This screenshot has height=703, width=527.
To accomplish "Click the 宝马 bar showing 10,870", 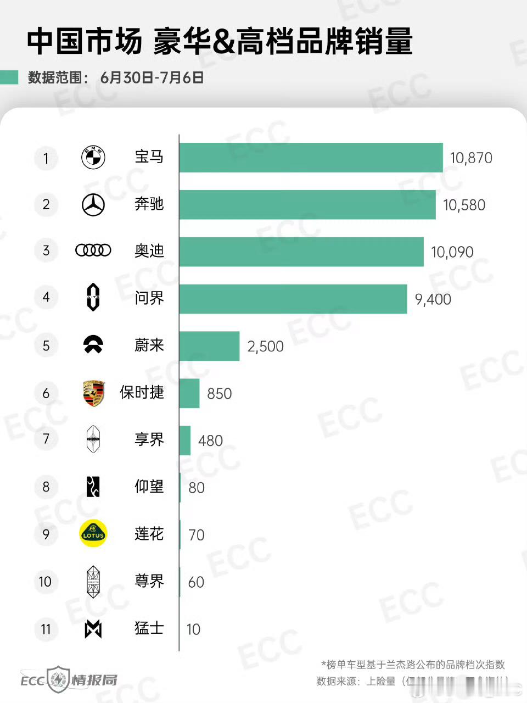I will tap(311, 158).
